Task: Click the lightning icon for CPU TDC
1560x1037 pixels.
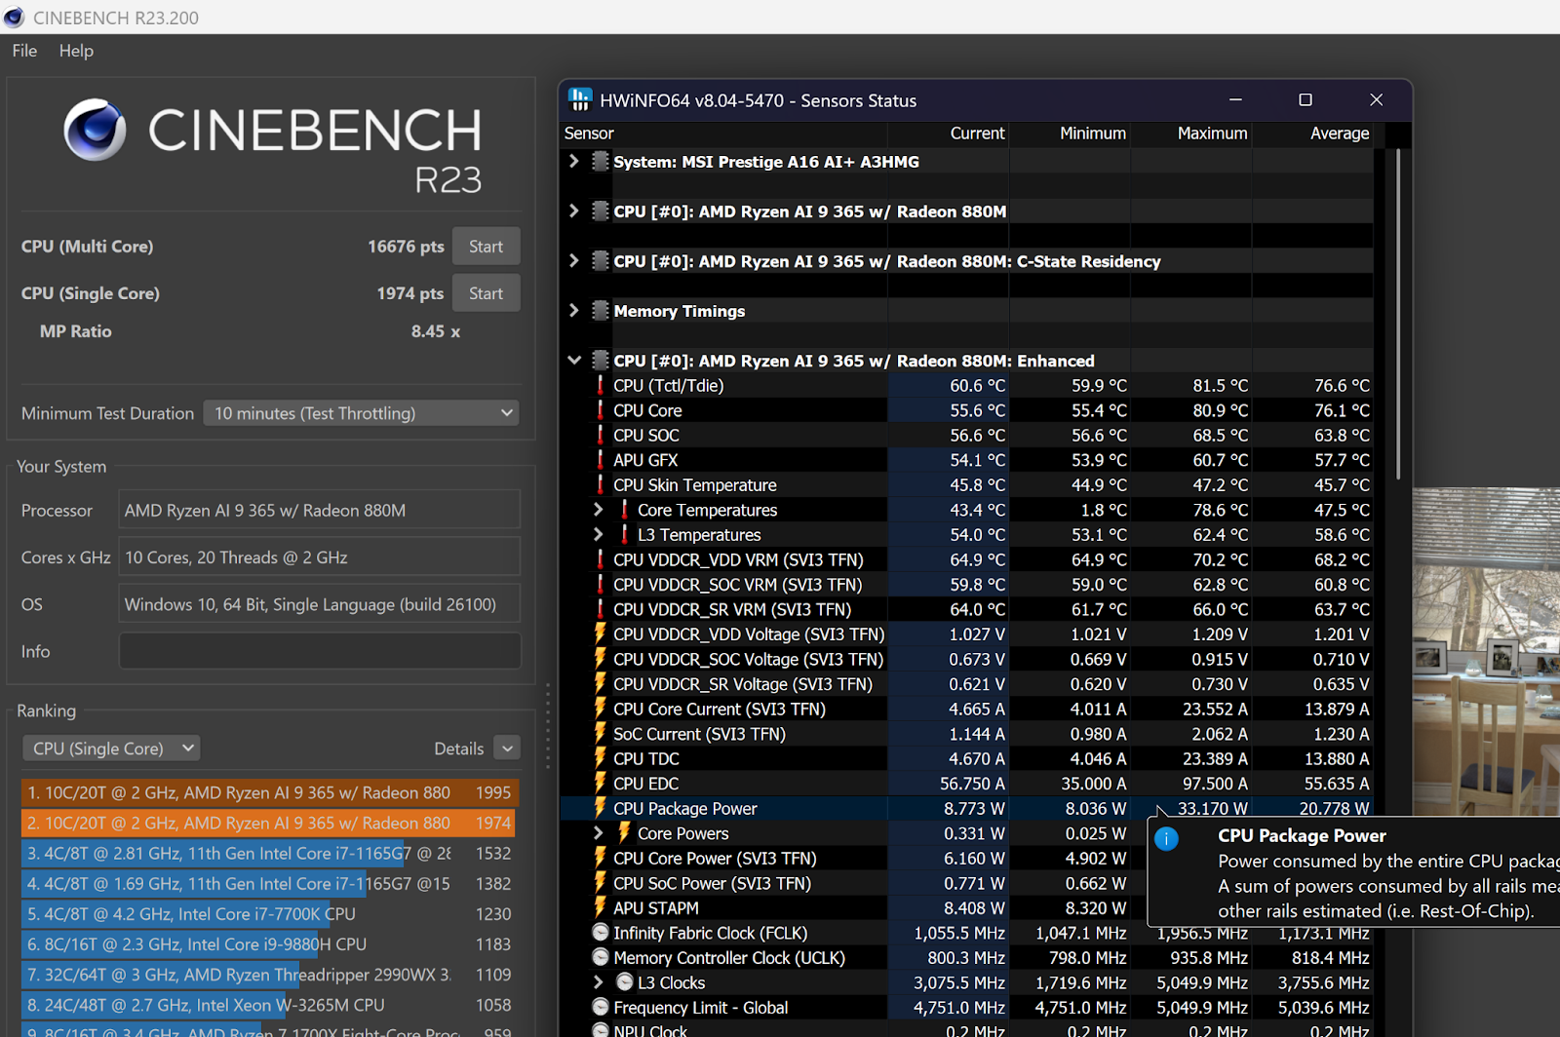Action: (x=601, y=758)
